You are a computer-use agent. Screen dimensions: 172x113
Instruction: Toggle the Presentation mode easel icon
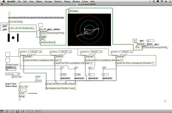coord(17,111)
